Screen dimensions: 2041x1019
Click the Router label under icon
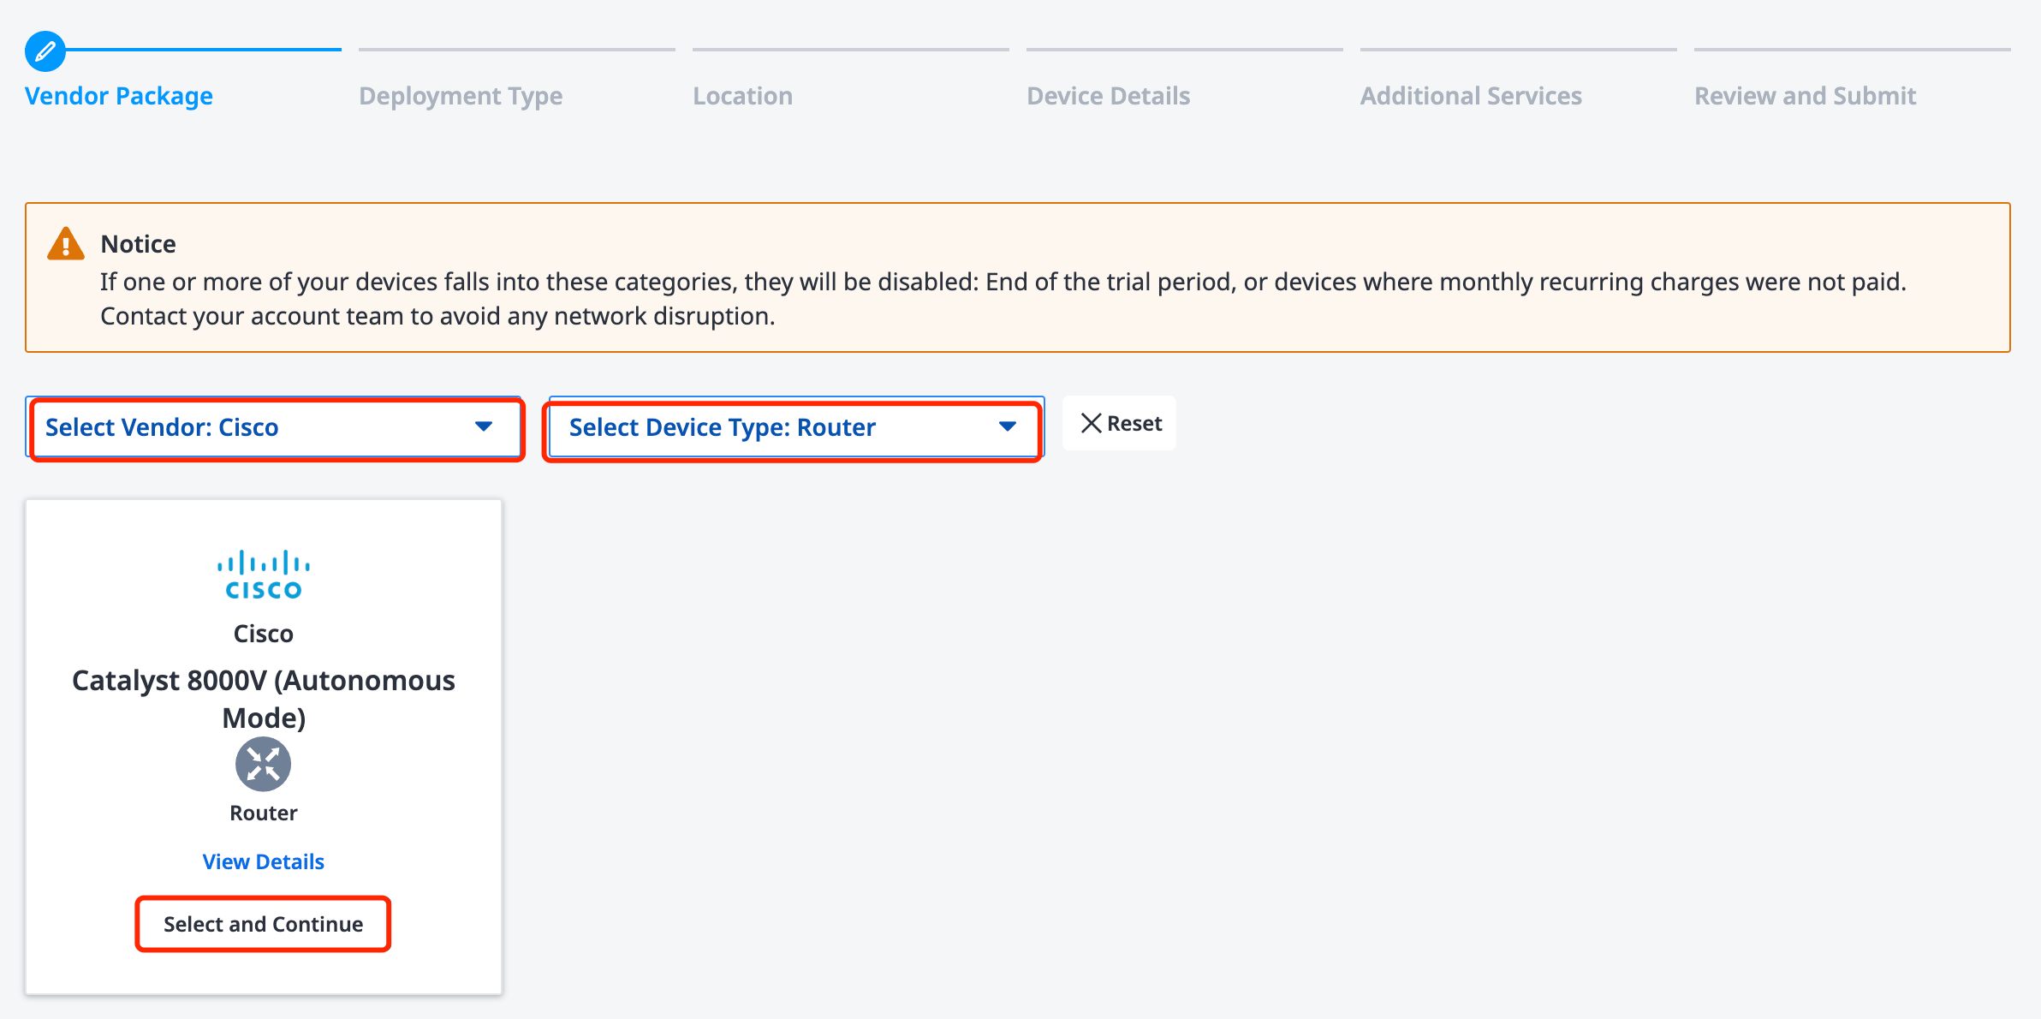pos(264,813)
